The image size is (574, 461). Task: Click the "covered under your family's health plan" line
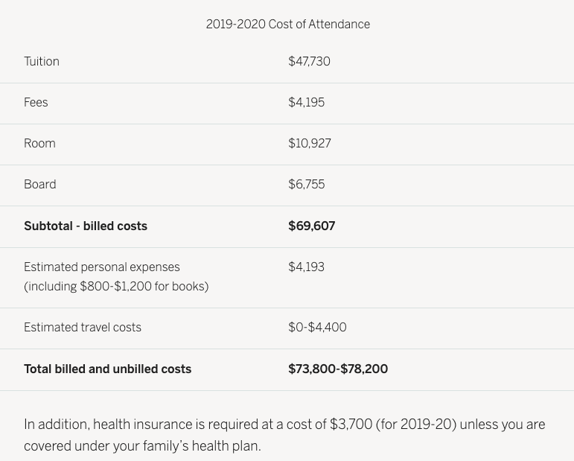[142, 446]
